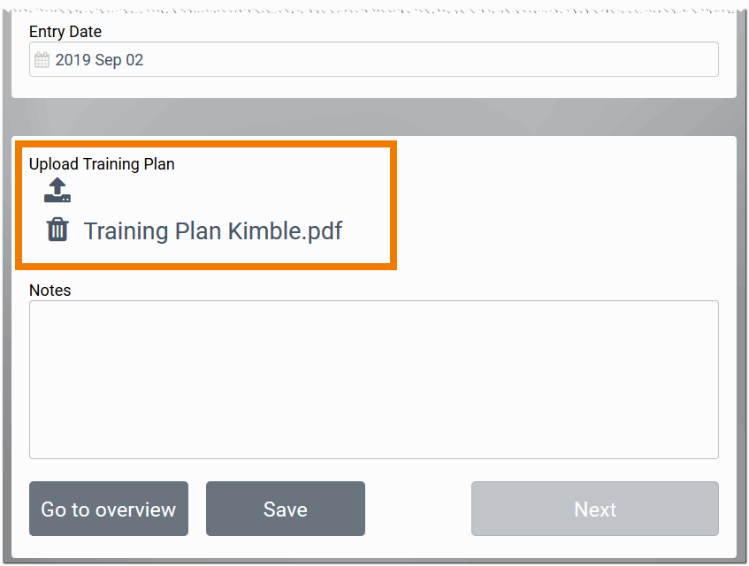Click the Save button
The width and height of the screenshot is (749, 566).
(285, 509)
